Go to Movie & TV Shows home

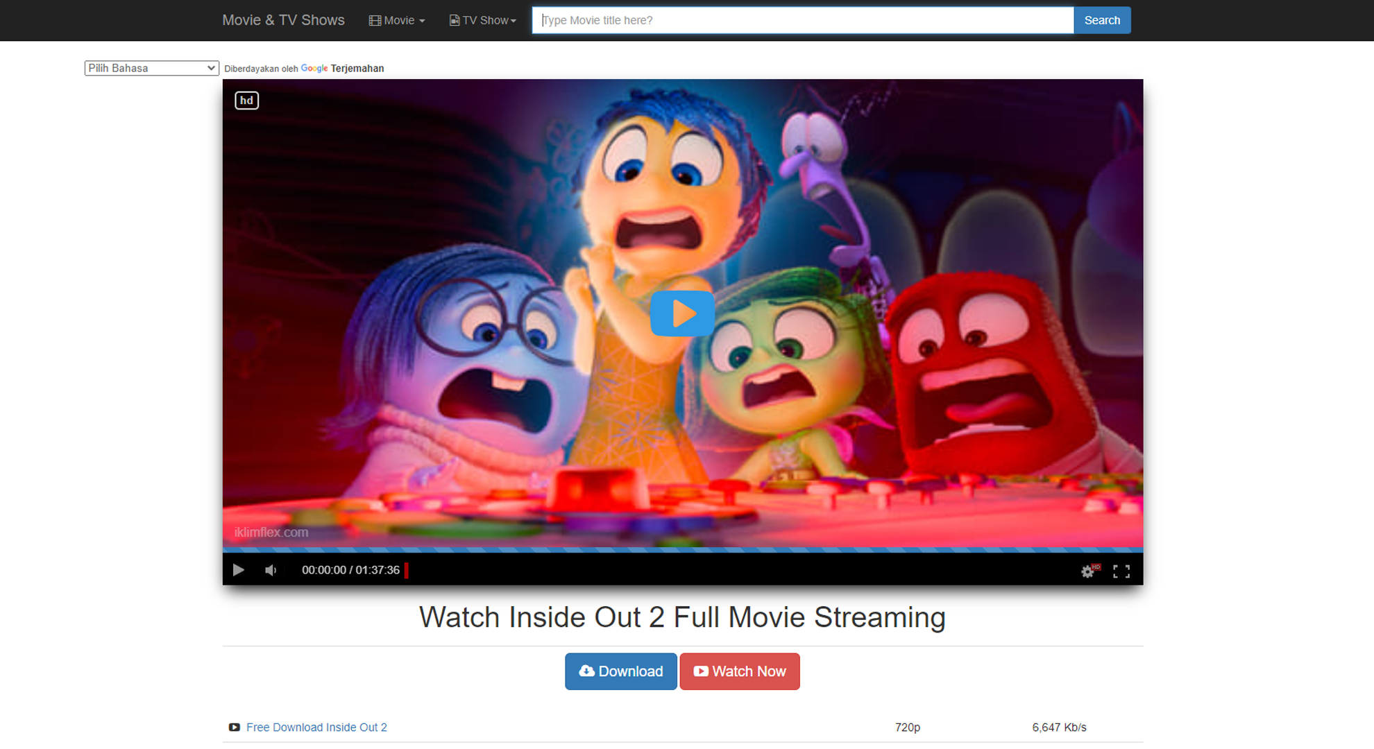click(283, 20)
